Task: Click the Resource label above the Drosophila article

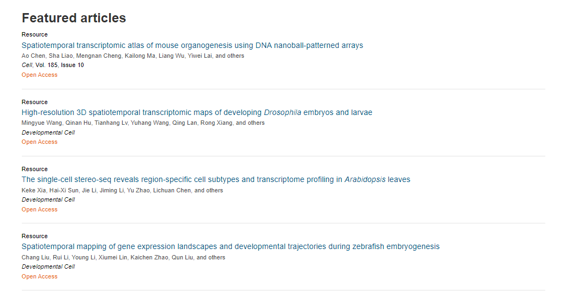Action: pyautogui.click(x=35, y=102)
